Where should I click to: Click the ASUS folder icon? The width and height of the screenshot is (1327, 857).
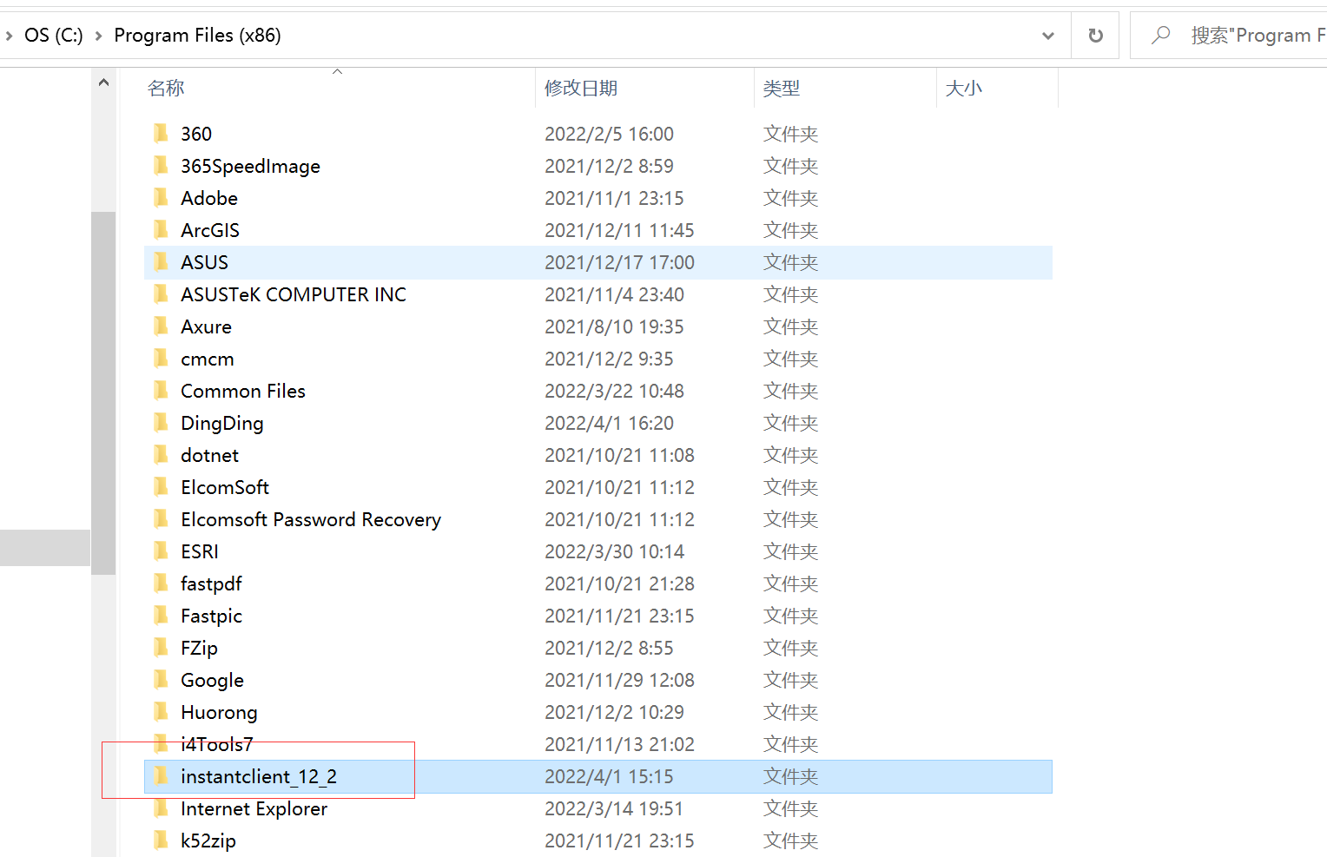click(162, 261)
